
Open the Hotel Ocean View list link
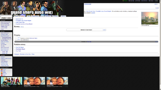20,22
